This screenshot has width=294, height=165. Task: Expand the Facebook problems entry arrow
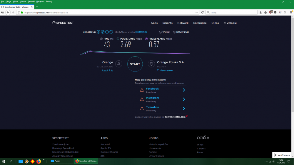[x=184, y=90]
